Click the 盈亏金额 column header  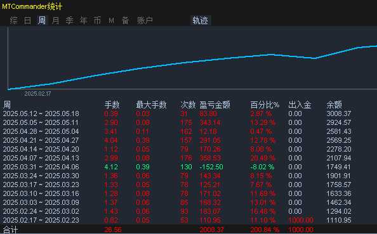(x=215, y=105)
